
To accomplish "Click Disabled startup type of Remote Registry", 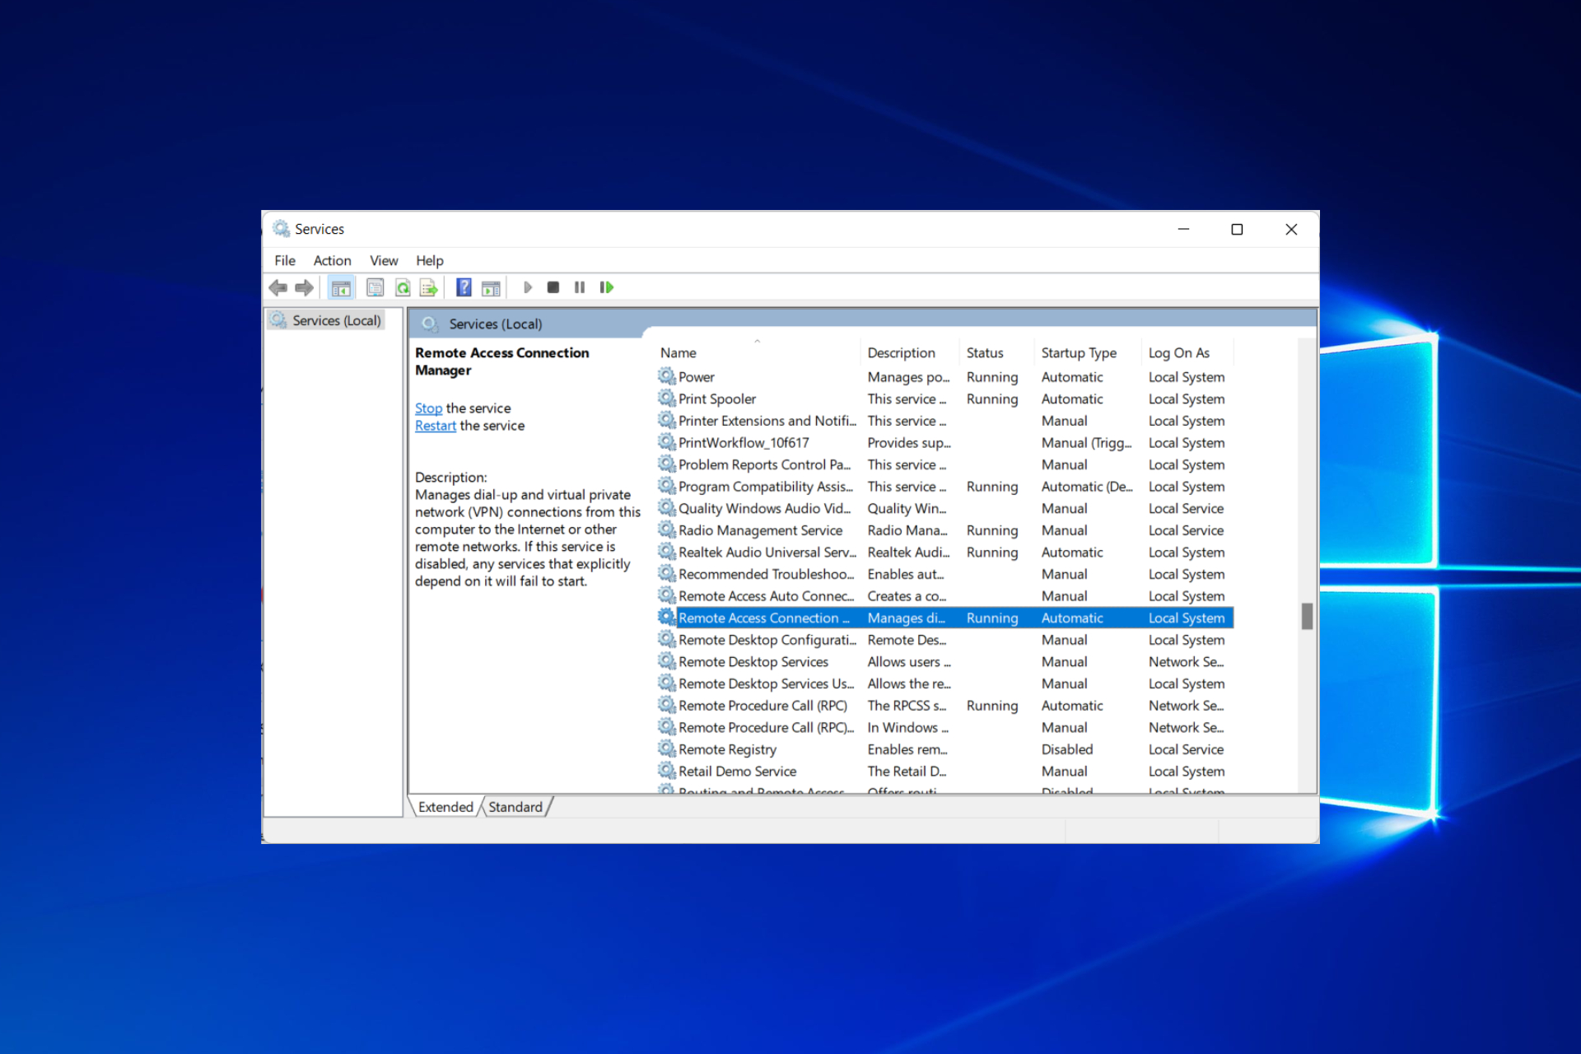I will 1067,749.
